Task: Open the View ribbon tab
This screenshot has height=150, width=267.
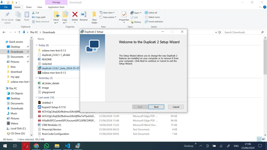Action: [39, 7]
